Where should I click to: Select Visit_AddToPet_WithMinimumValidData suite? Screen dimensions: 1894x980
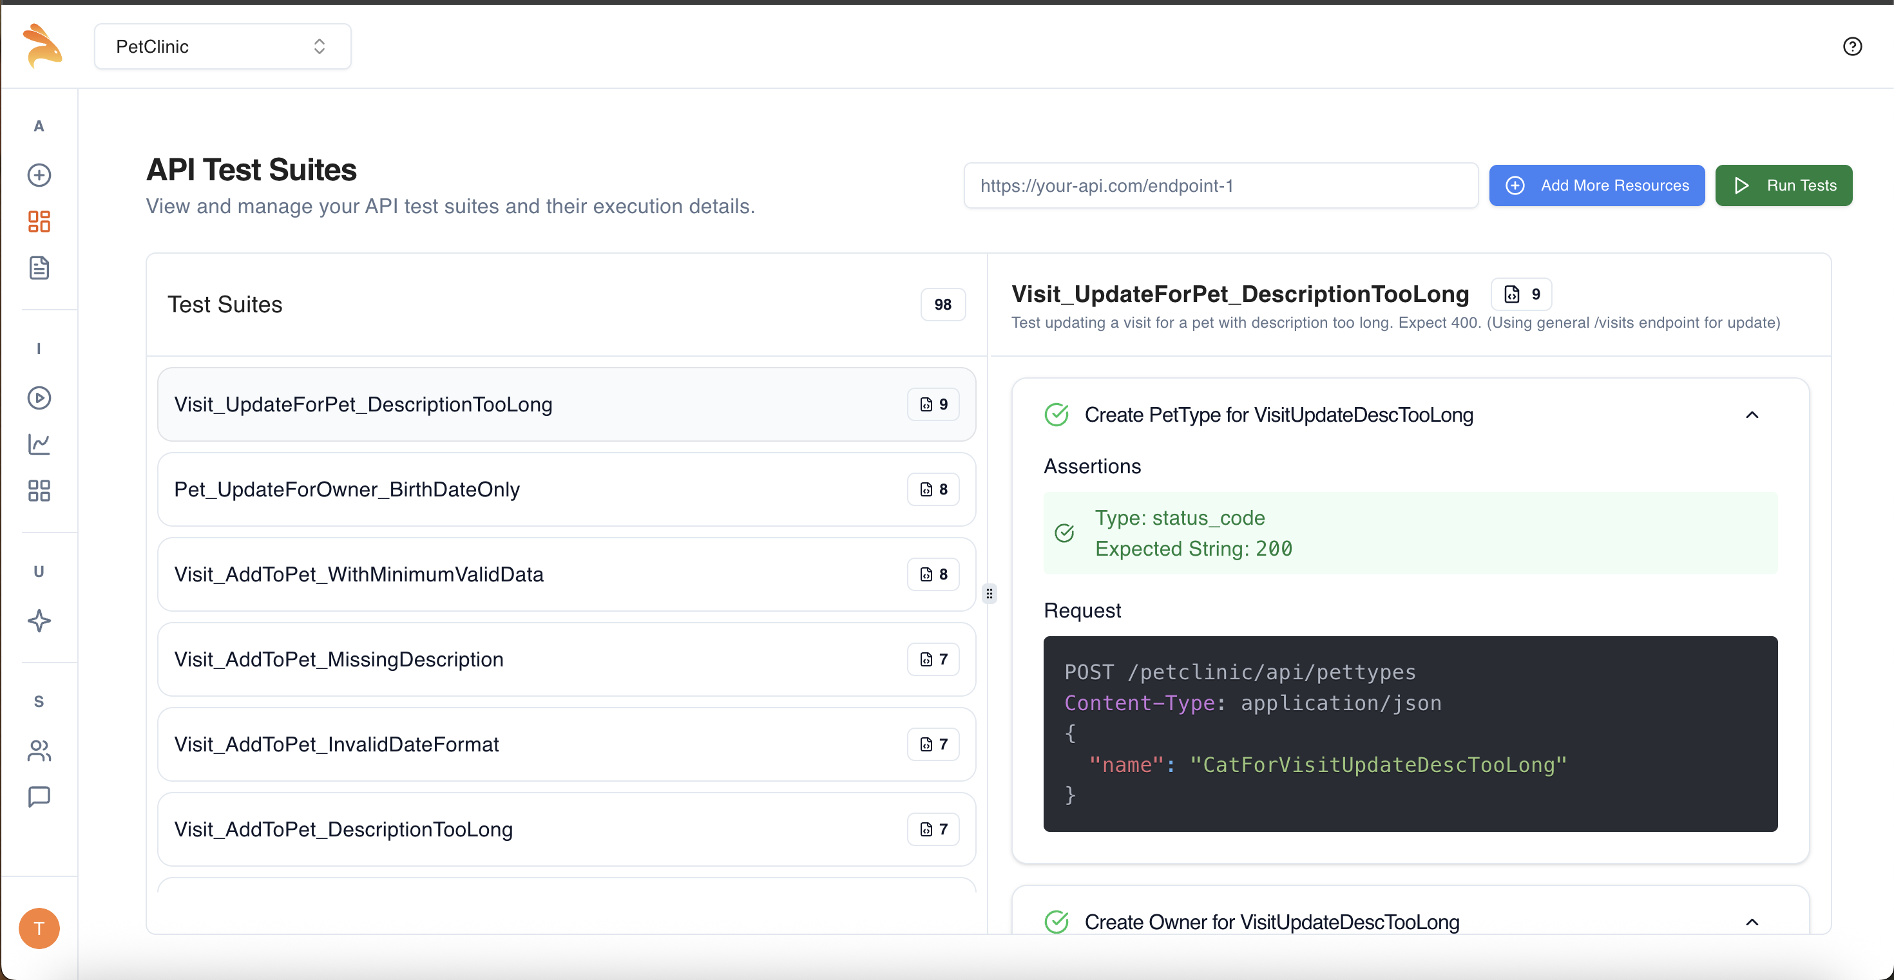coord(566,574)
